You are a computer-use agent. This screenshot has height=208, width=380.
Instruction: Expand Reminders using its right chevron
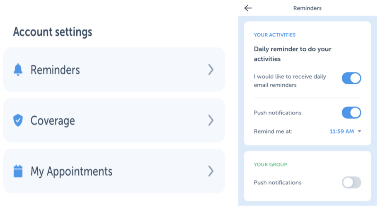click(211, 70)
